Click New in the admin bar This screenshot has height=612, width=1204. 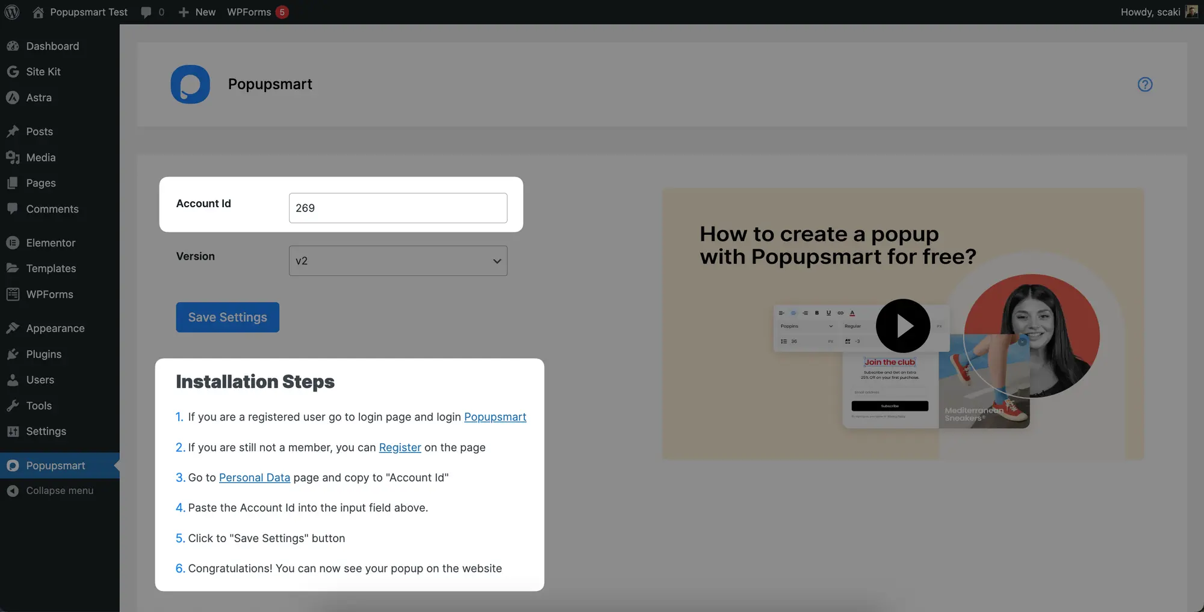tap(205, 12)
